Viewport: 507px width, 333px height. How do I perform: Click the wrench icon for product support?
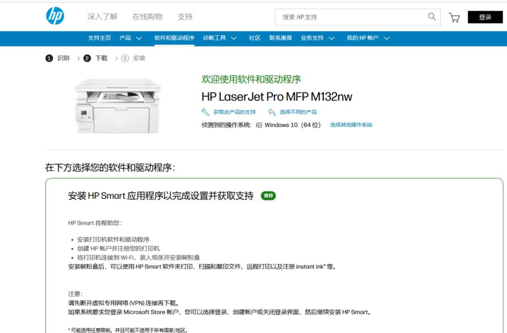pos(206,112)
